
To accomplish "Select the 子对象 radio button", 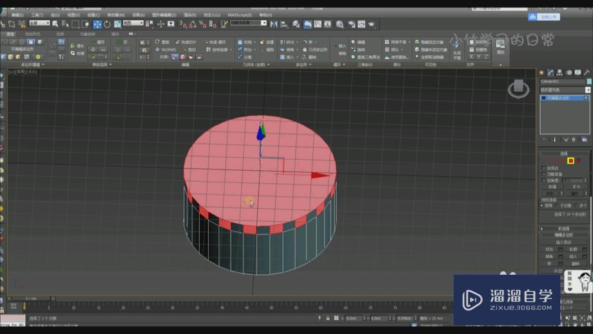I will tap(557, 205).
